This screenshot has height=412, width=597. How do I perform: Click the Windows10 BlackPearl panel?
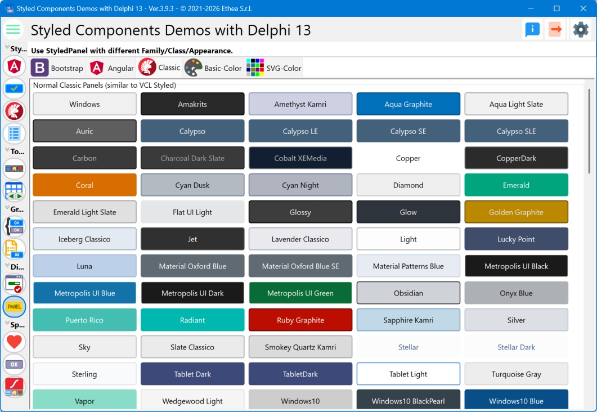408,400
